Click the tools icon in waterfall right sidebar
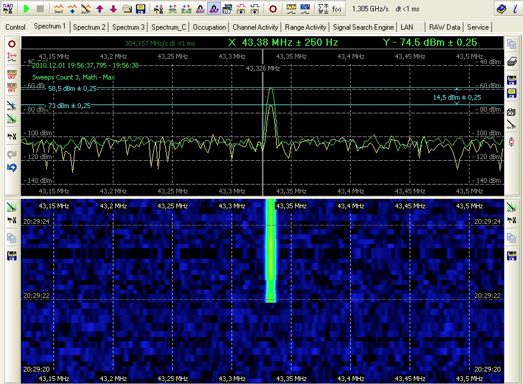 coord(511,220)
